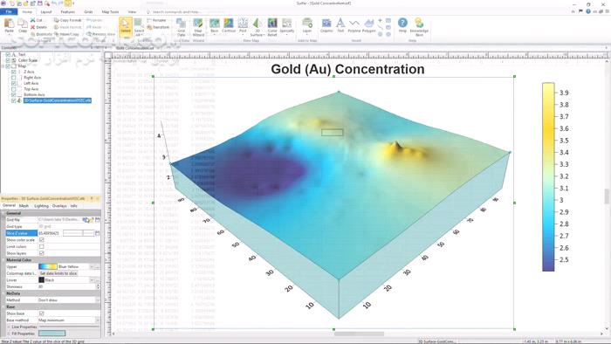The width and height of the screenshot is (611, 344).
Task: Enable the Top Axis checkbox
Action: coord(14,89)
